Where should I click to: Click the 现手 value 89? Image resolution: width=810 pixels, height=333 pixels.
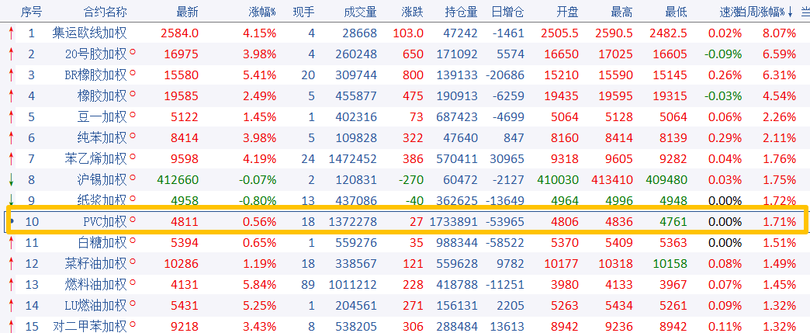[308, 285]
